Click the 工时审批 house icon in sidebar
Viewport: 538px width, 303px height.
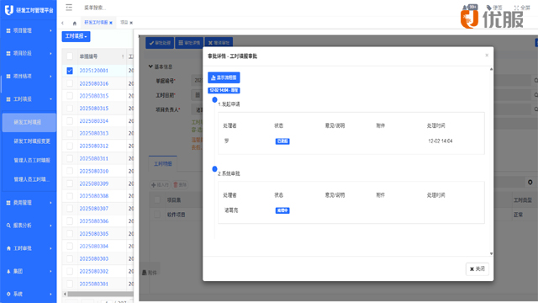[x=8, y=248]
